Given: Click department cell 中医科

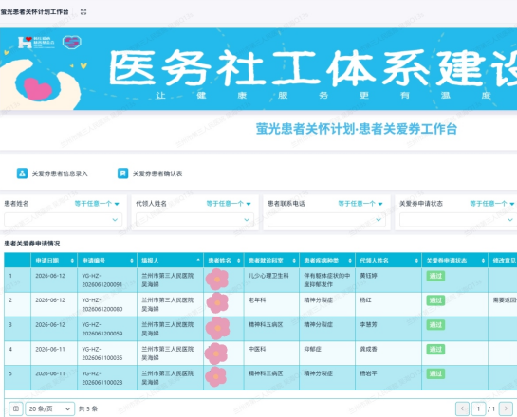Looking at the screenshot, I should click(257, 349).
